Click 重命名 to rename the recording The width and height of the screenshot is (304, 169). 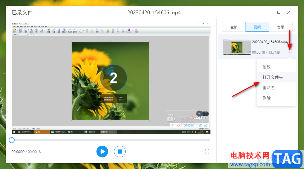coord(269,88)
